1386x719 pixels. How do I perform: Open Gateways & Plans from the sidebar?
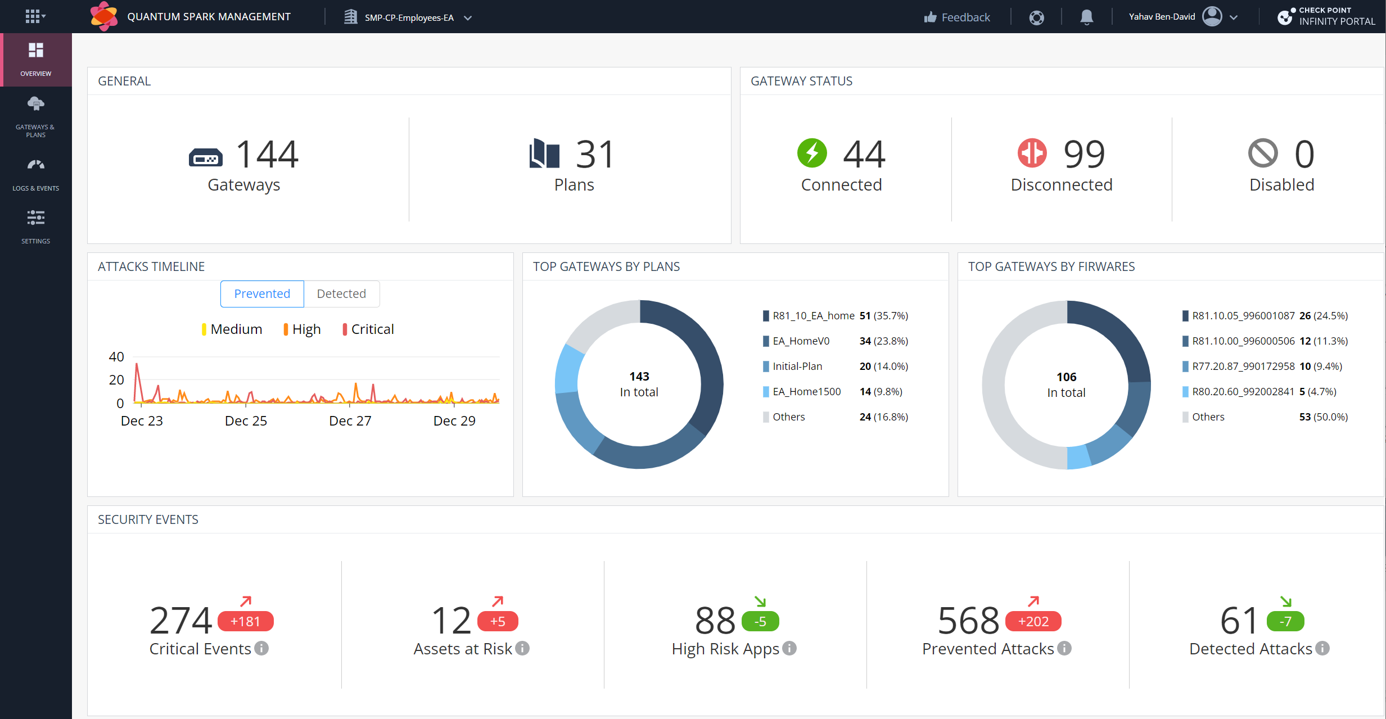(x=35, y=116)
